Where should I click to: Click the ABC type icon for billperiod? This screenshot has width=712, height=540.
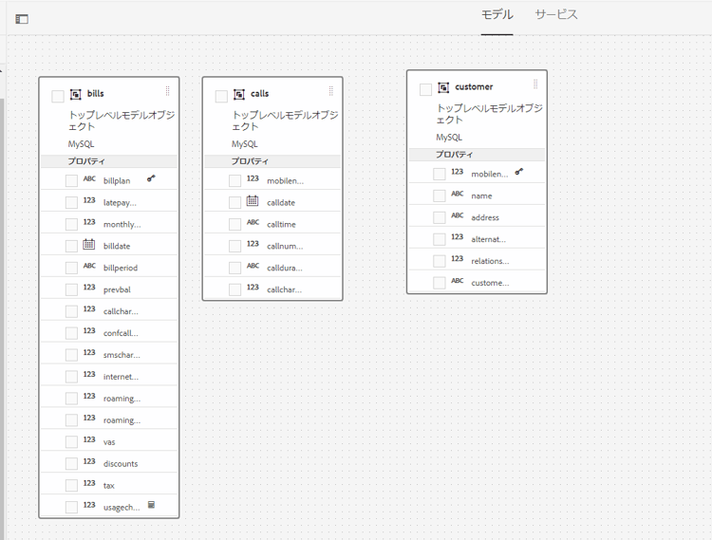[89, 266]
